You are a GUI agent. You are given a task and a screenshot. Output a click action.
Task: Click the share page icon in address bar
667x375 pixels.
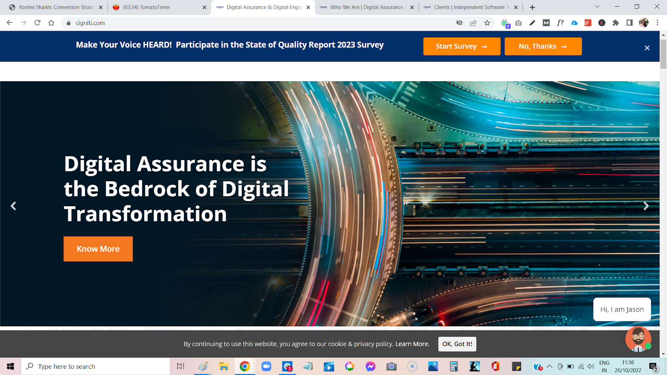473,23
